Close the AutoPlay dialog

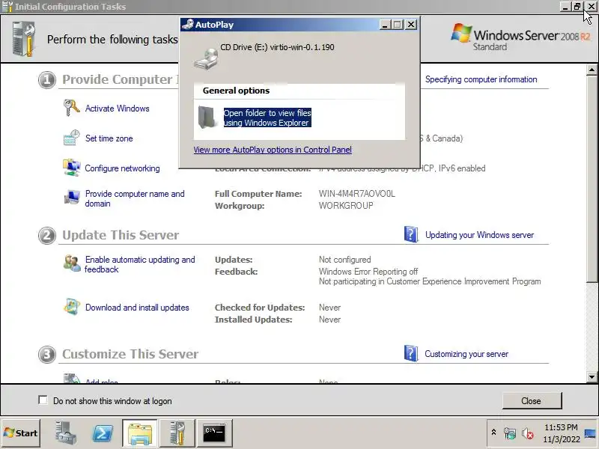[x=410, y=25]
